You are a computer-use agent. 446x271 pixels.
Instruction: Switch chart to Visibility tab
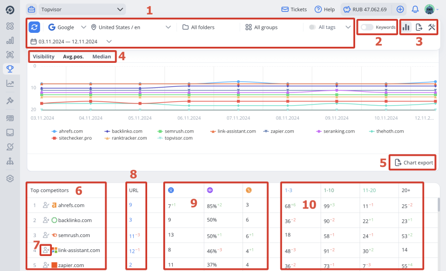point(43,56)
